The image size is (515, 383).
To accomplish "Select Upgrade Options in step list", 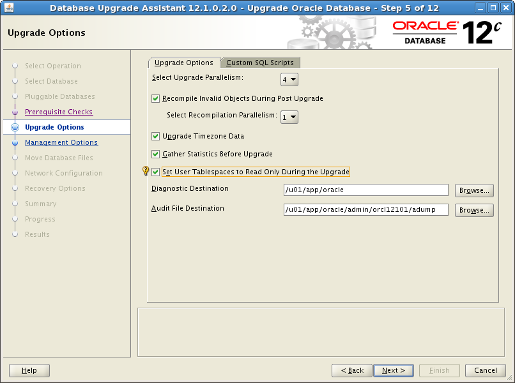I will (x=54, y=127).
